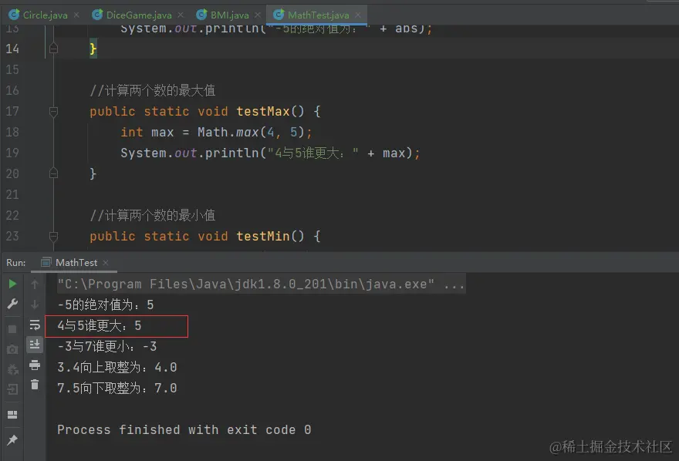This screenshot has height=461, width=679.
Task: Switch to the Circle.java tab
Action: [45, 15]
